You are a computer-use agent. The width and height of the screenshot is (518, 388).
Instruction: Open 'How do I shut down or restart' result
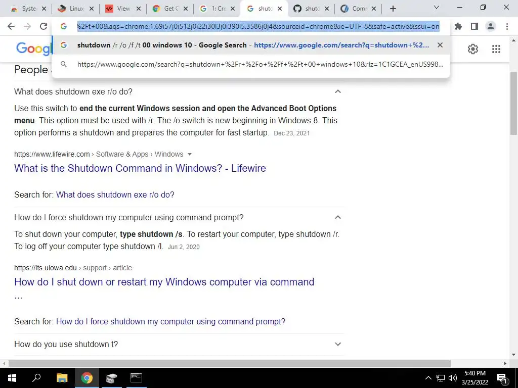[164, 282]
